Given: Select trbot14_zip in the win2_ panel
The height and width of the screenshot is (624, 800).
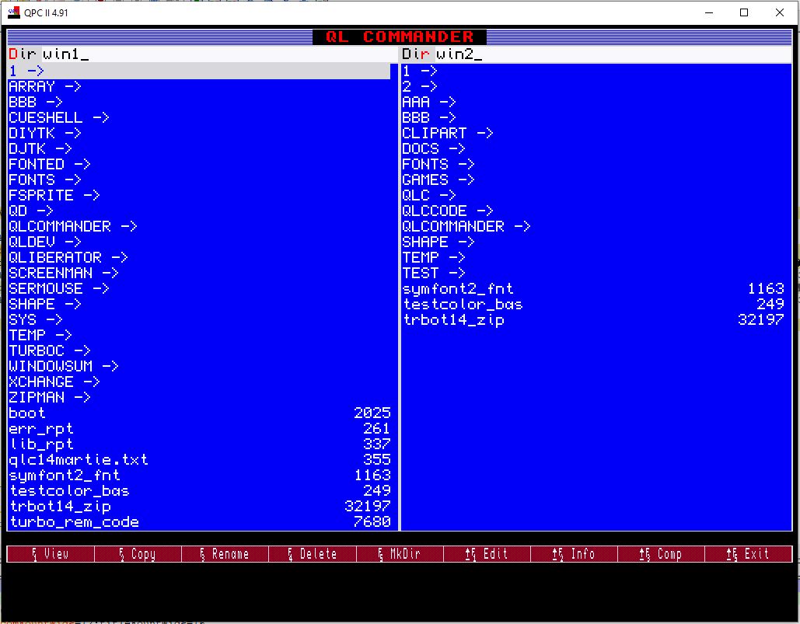Looking at the screenshot, I should click(593, 319).
